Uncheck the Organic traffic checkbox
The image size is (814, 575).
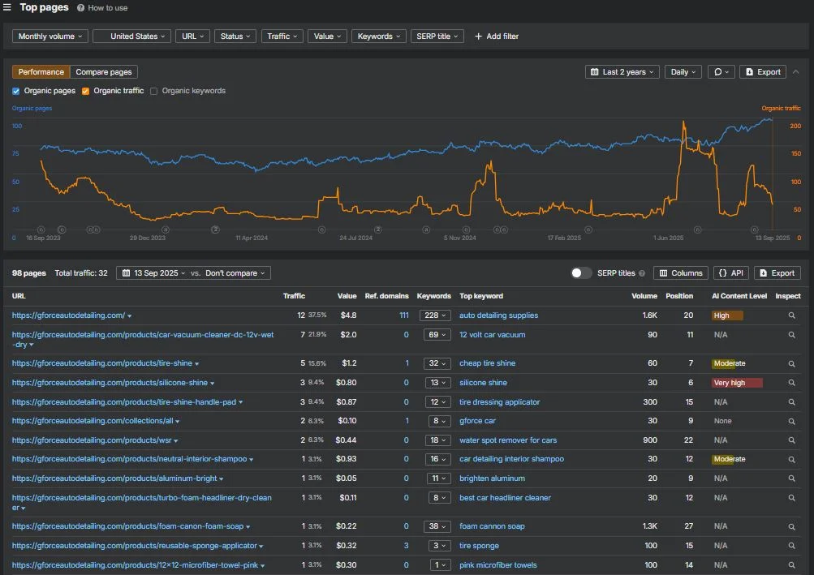[x=86, y=92]
